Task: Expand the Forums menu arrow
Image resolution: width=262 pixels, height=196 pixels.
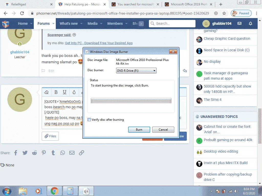Action: [53, 24]
